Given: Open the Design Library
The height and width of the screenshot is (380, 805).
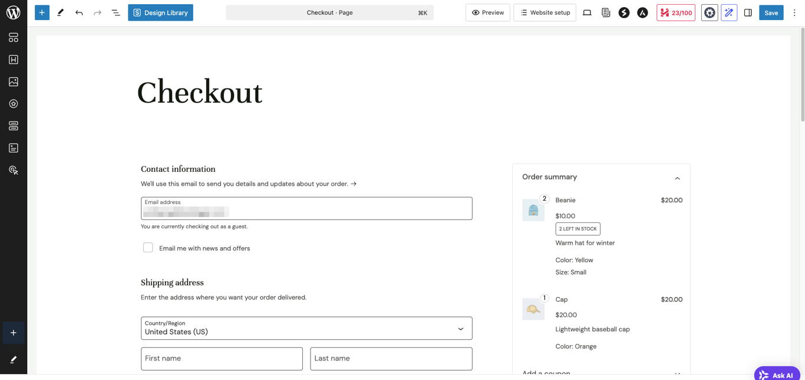Looking at the screenshot, I should click(x=160, y=12).
